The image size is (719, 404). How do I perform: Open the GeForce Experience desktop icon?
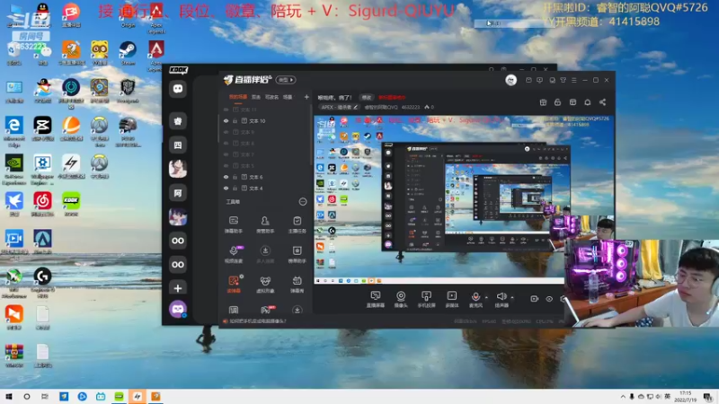[14, 169]
